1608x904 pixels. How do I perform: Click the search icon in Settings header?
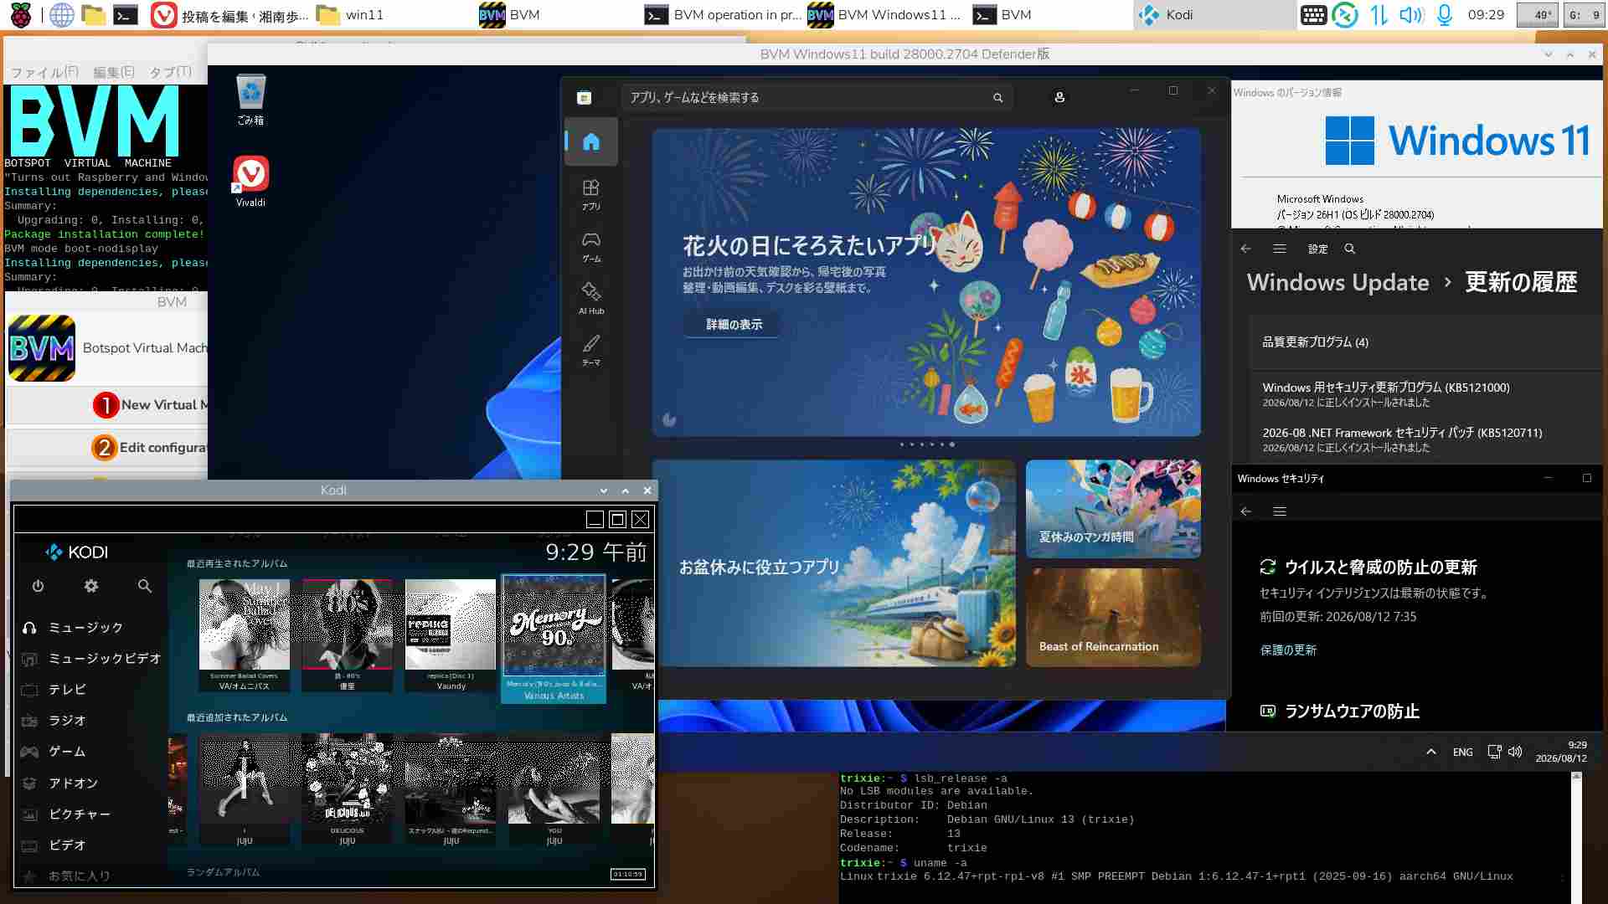1349,249
